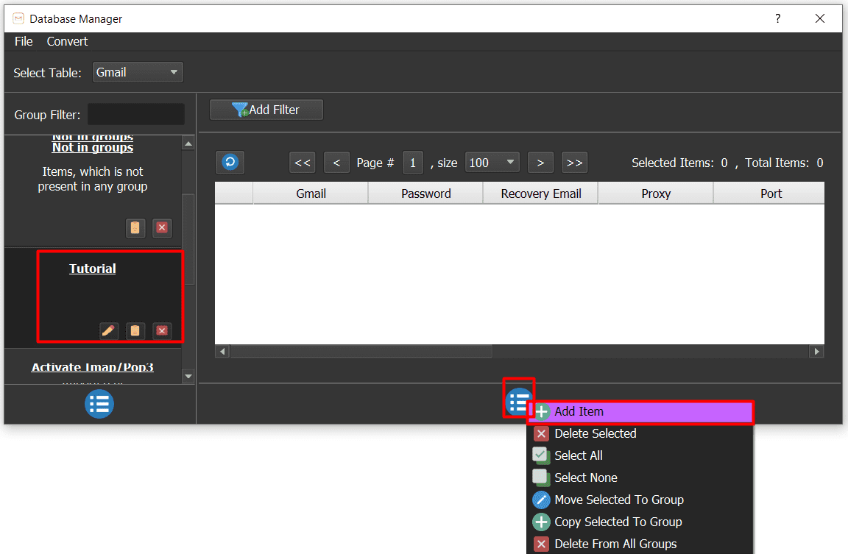Screen dimensions: 848x554
Task: Open the Tutorial group link
Action: click(93, 269)
